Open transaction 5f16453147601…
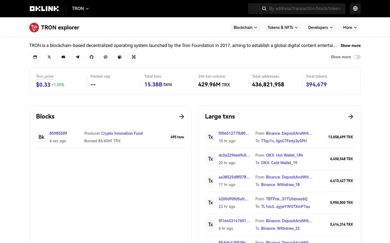390x243 pixels. pyautogui.click(x=234, y=221)
